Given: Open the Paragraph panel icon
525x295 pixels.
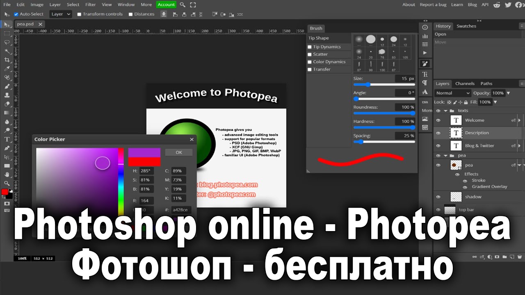Looking at the screenshot, I should click(425, 83).
